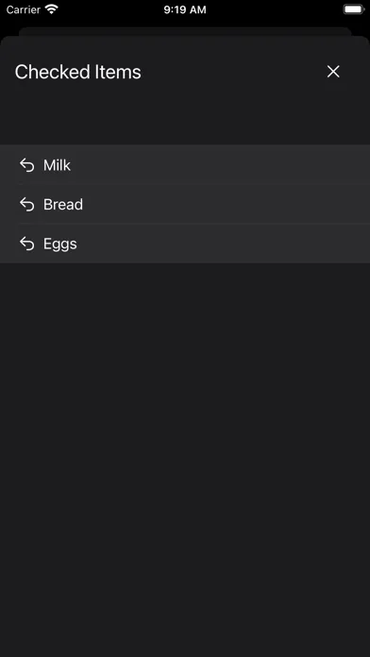The width and height of the screenshot is (370, 657).
Task: Restore Bread using its undo arrow
Action: click(27, 205)
